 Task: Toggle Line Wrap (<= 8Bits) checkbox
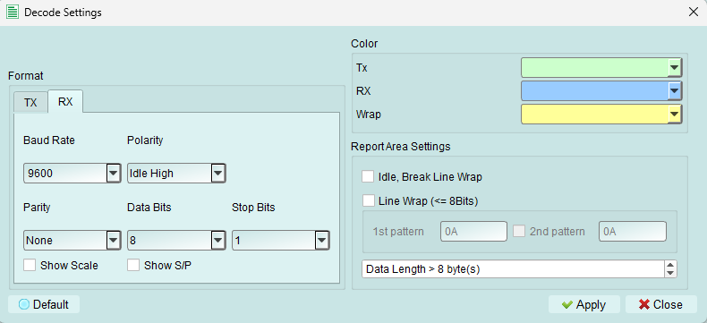(x=369, y=200)
